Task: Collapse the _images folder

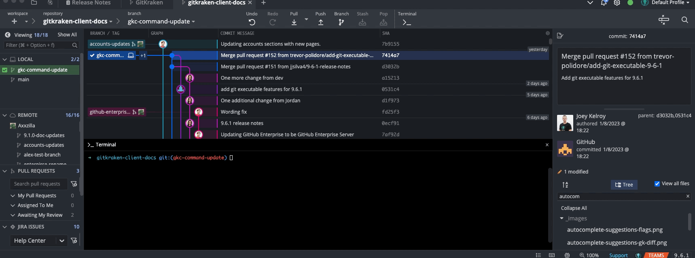Action: pos(562,218)
